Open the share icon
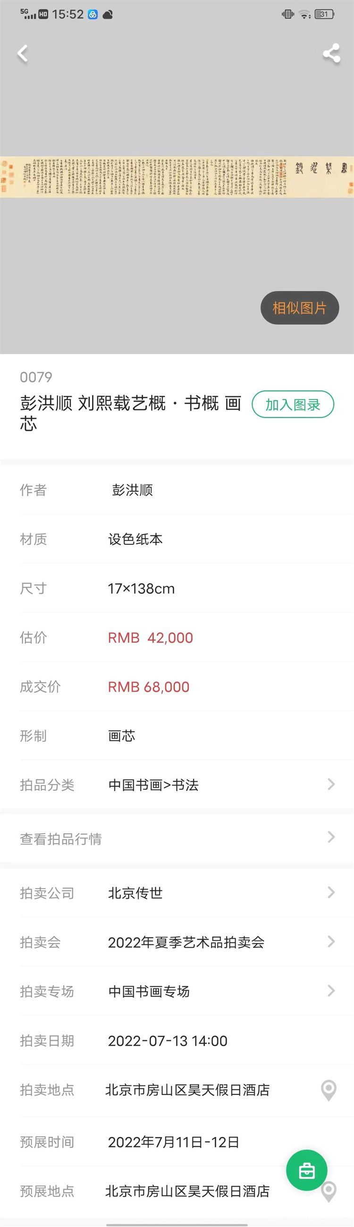354x1227 pixels. 332,53
